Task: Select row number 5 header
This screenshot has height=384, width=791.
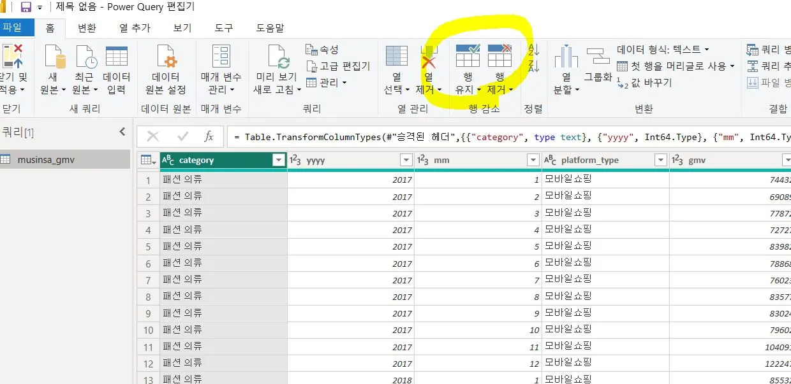Action: pyautogui.click(x=149, y=246)
